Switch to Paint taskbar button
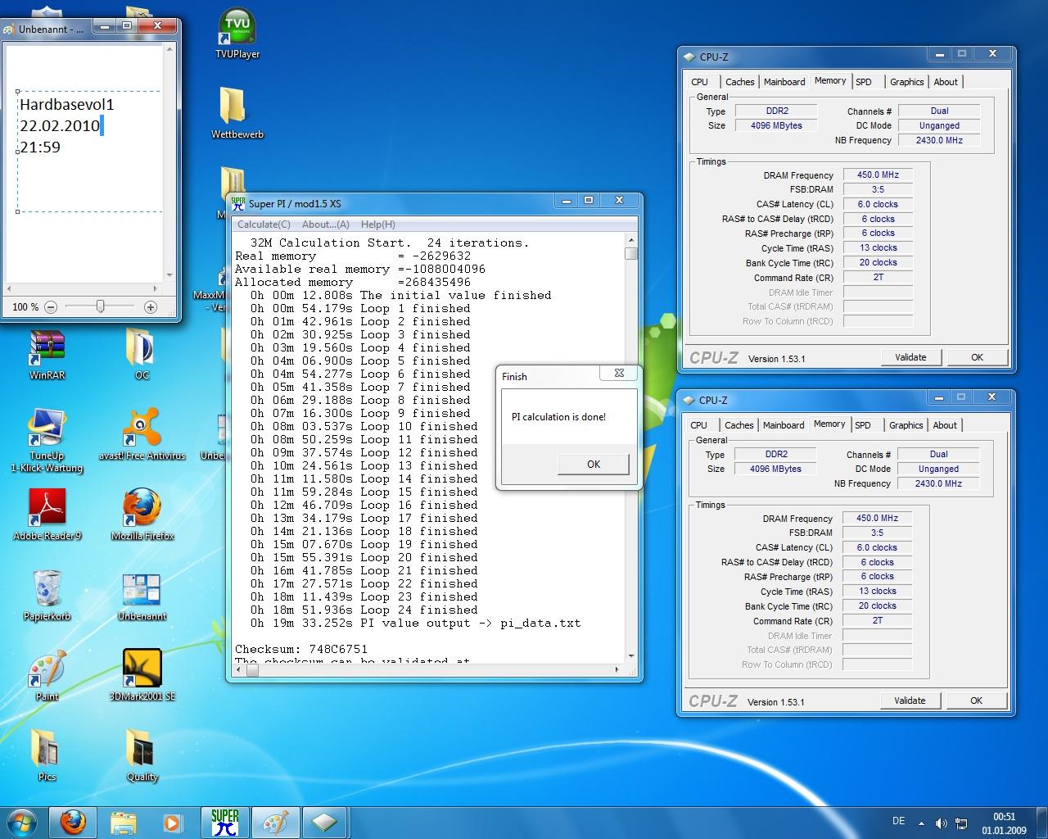 pyautogui.click(x=275, y=822)
